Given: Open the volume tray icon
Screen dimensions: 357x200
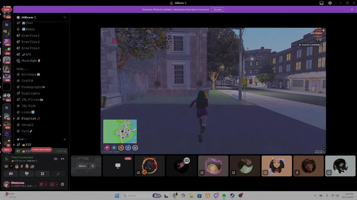Looking at the screenshot, I should [x=338, y=196].
